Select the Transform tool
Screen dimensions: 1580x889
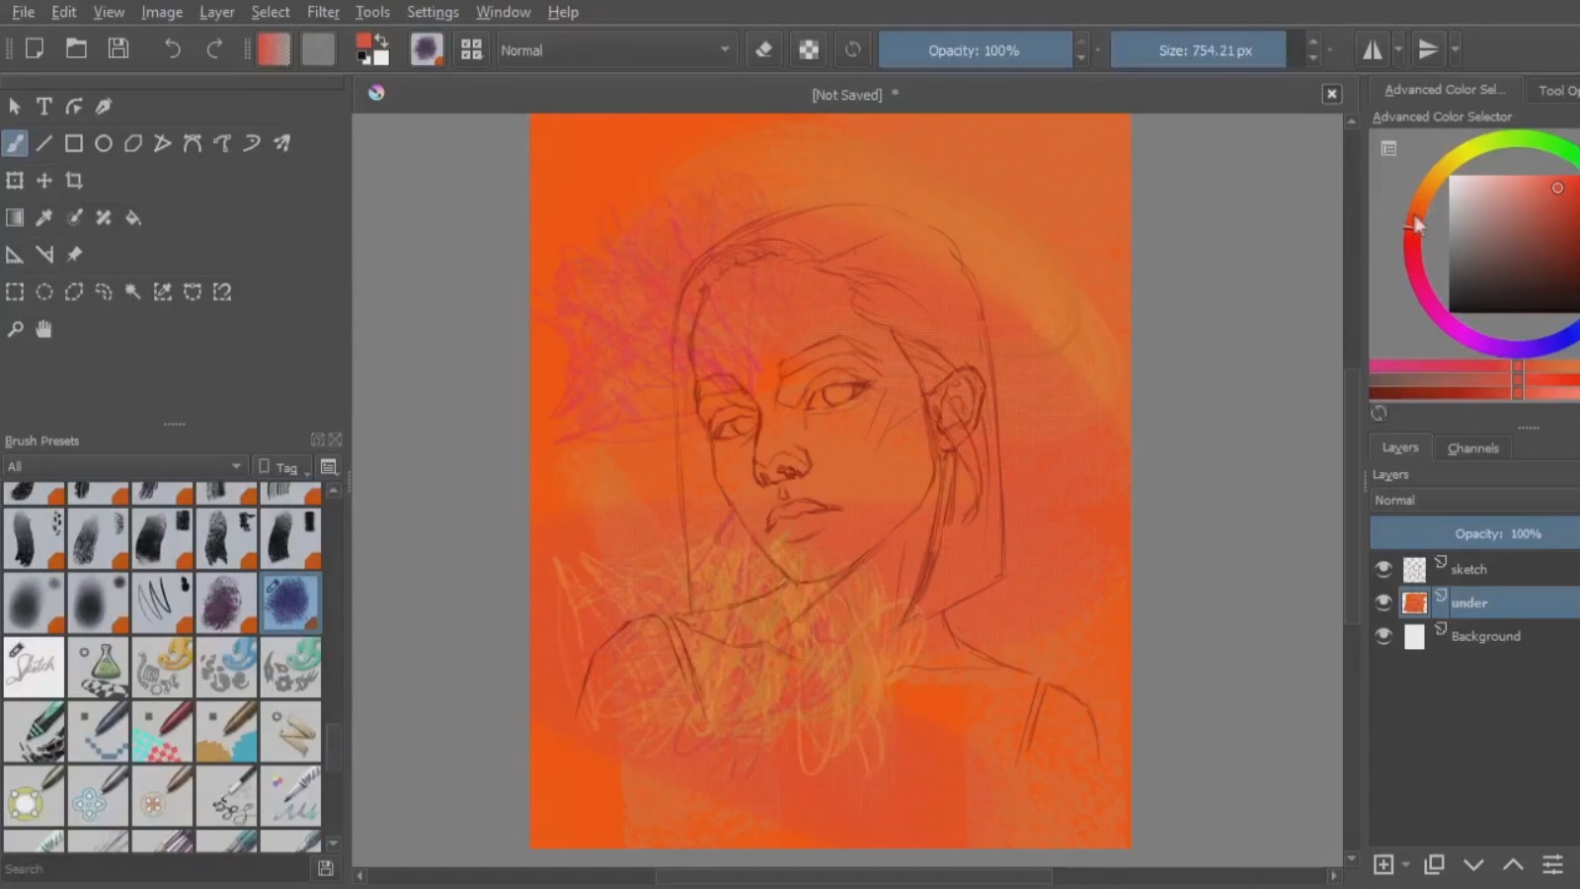(15, 181)
